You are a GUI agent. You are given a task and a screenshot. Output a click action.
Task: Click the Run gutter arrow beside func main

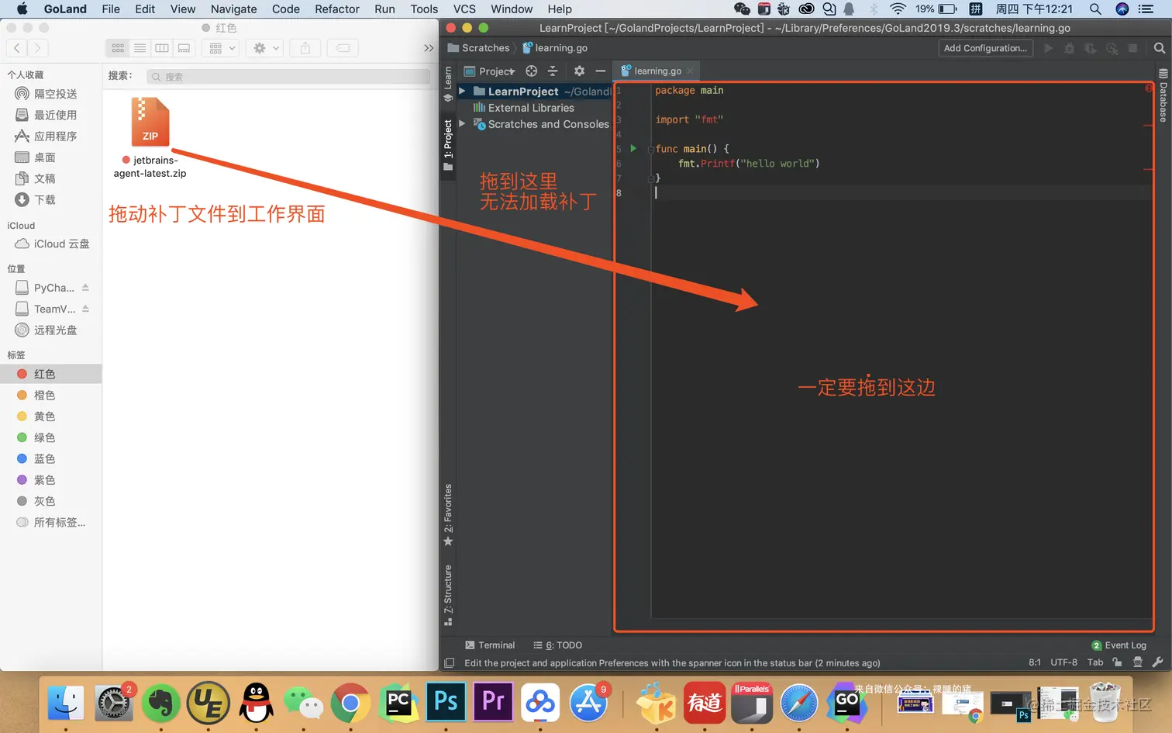[633, 148]
